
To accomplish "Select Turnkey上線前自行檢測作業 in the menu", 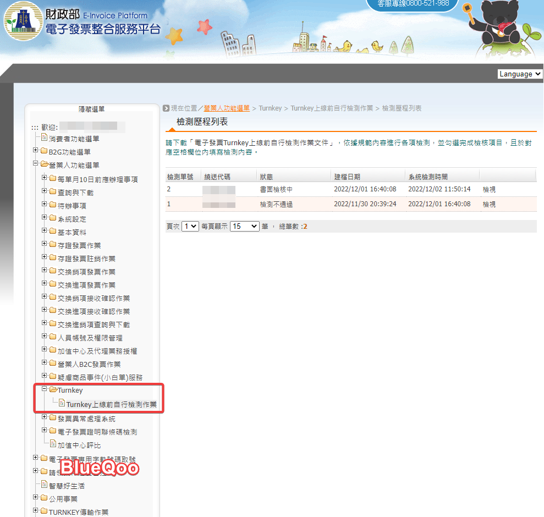I will click(x=111, y=405).
